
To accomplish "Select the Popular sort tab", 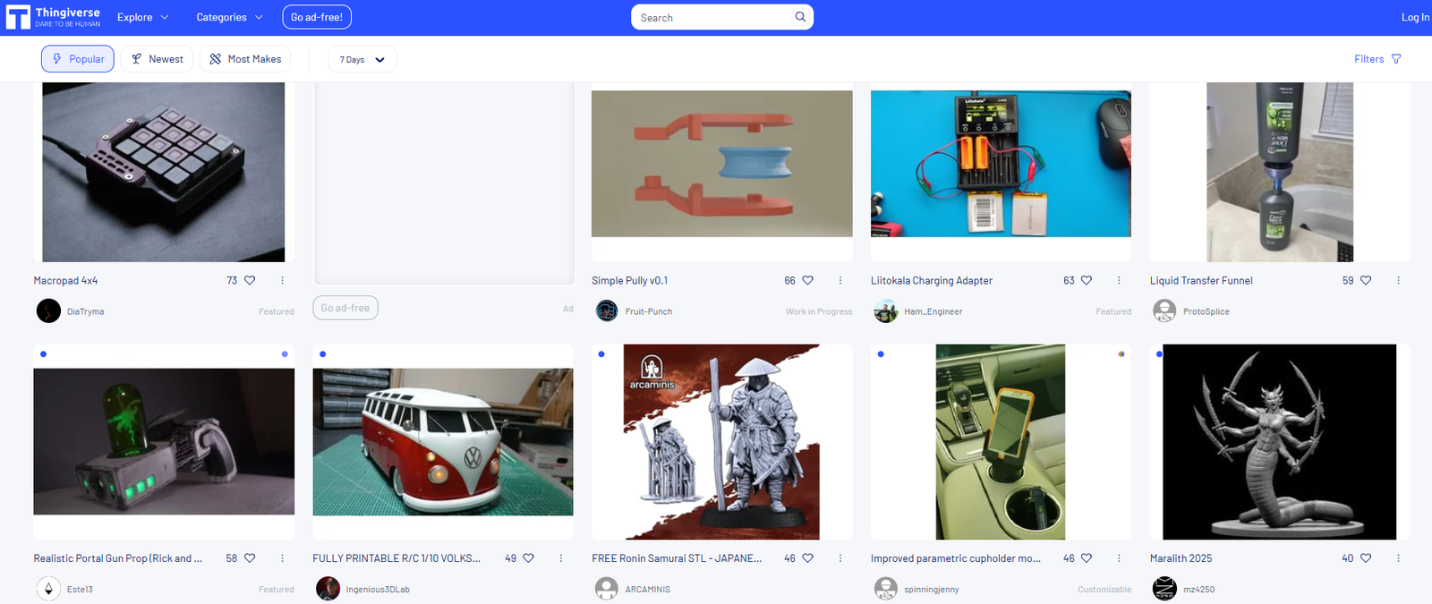I will [78, 59].
